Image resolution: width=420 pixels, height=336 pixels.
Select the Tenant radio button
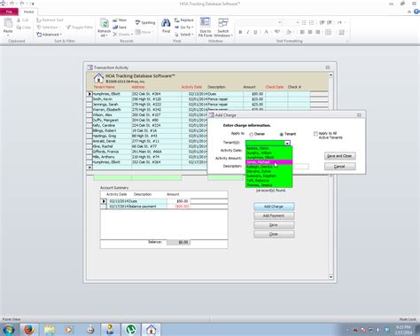pos(282,134)
